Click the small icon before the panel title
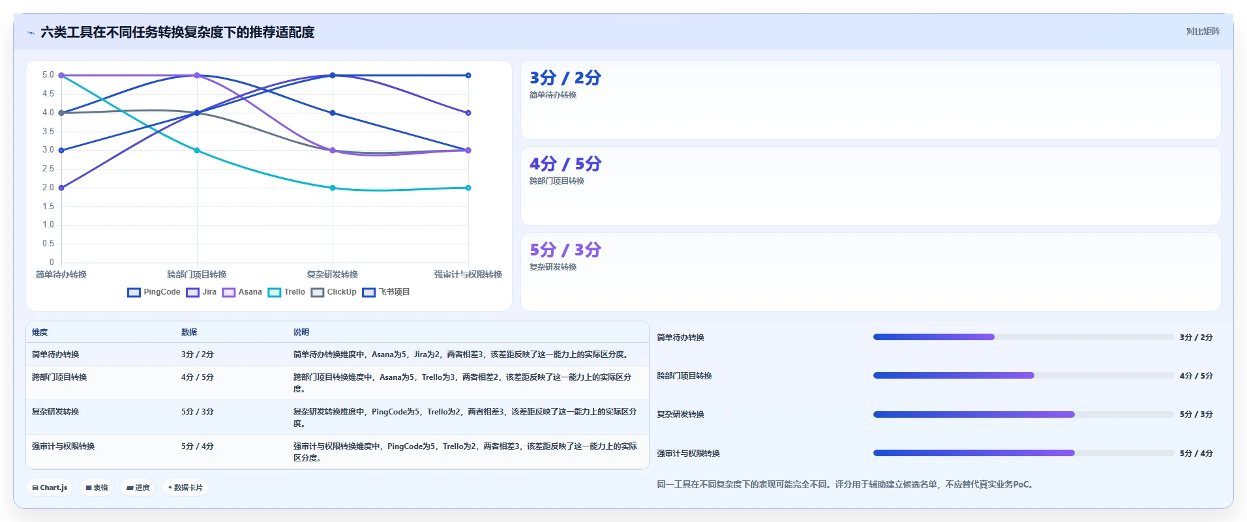The width and height of the screenshot is (1247, 522). click(x=31, y=33)
